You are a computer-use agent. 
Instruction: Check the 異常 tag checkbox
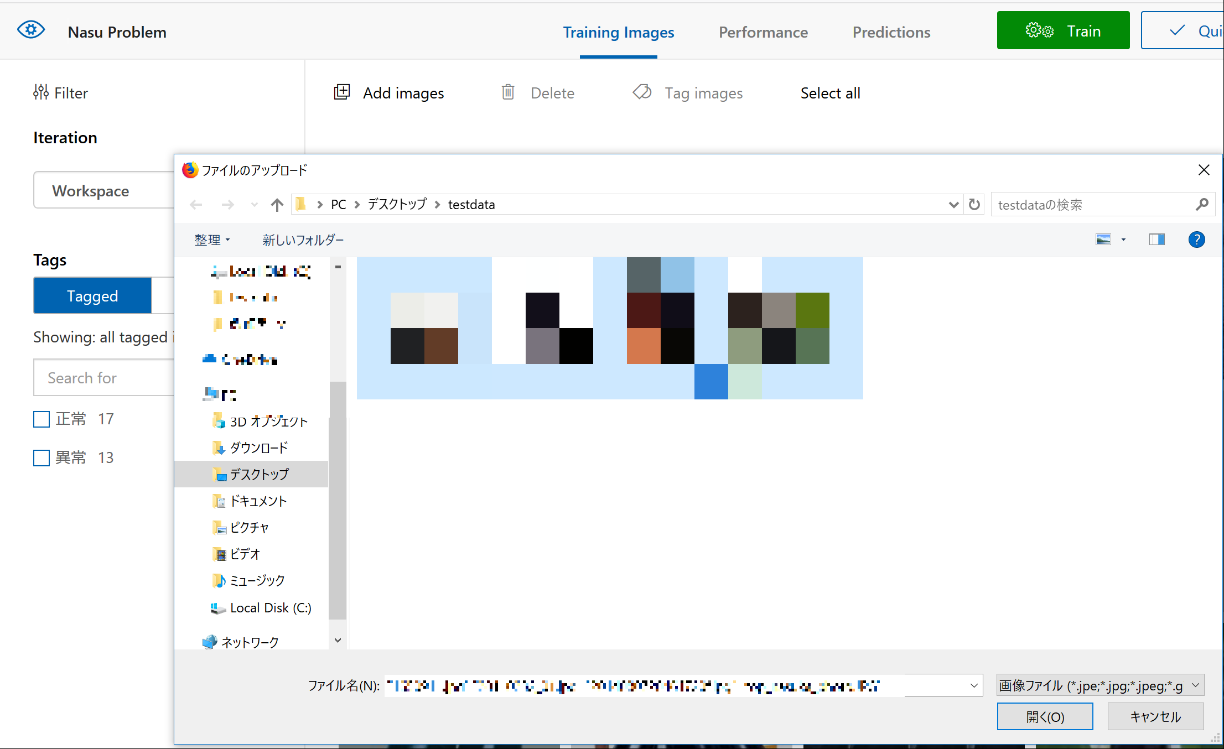click(x=42, y=458)
